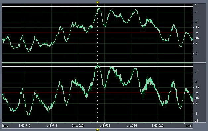
Task: Click inside the upper channel waveform trace
Action: pos(97,33)
